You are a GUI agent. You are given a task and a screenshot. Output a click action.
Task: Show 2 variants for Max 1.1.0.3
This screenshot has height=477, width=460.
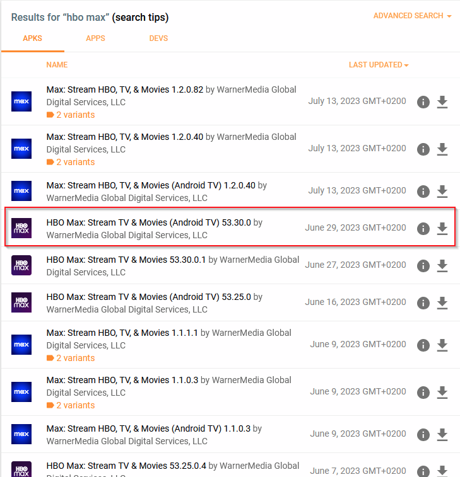(x=71, y=405)
